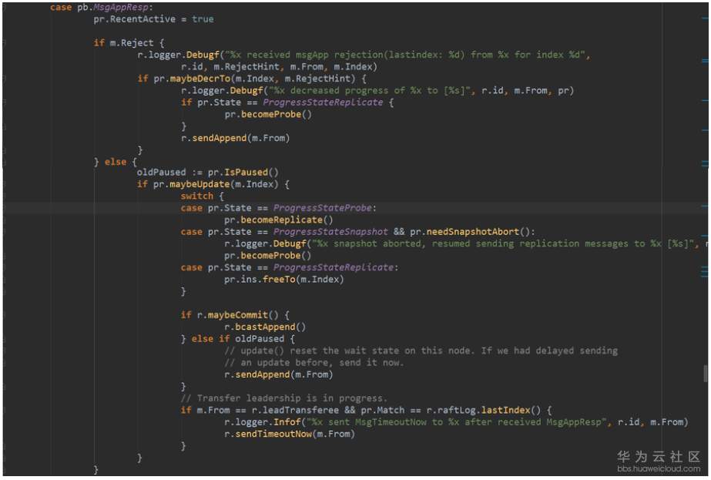
Task: Click 'if pr.State == ProgressStateReplicate {' line
Action: tap(287, 102)
